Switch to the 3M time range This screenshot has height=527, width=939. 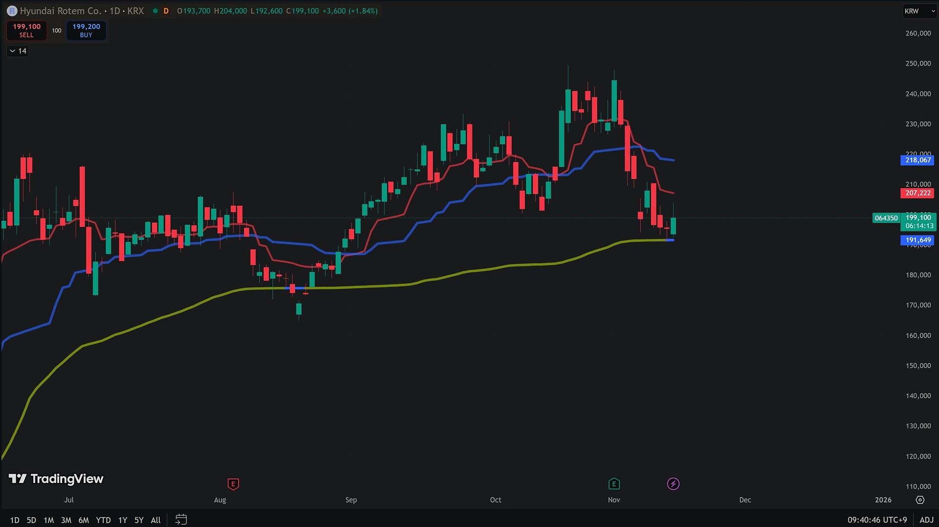coord(66,520)
